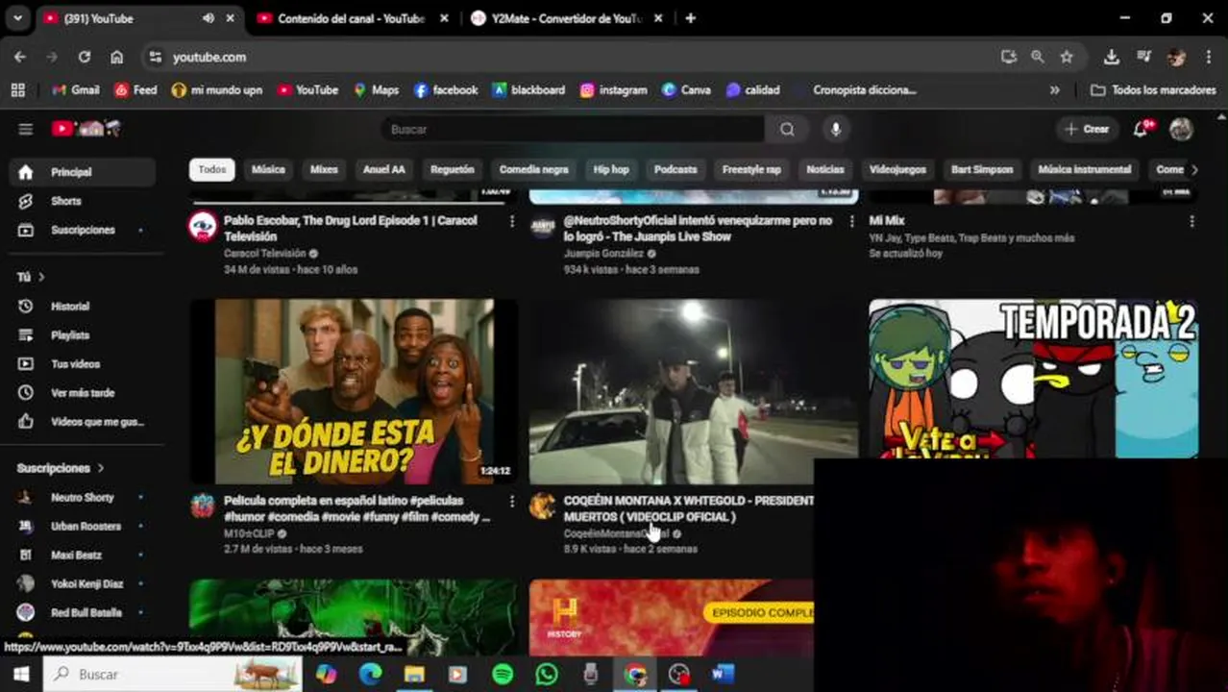Open Playlists in the sidebar
The height and width of the screenshot is (692, 1228).
[82, 334]
